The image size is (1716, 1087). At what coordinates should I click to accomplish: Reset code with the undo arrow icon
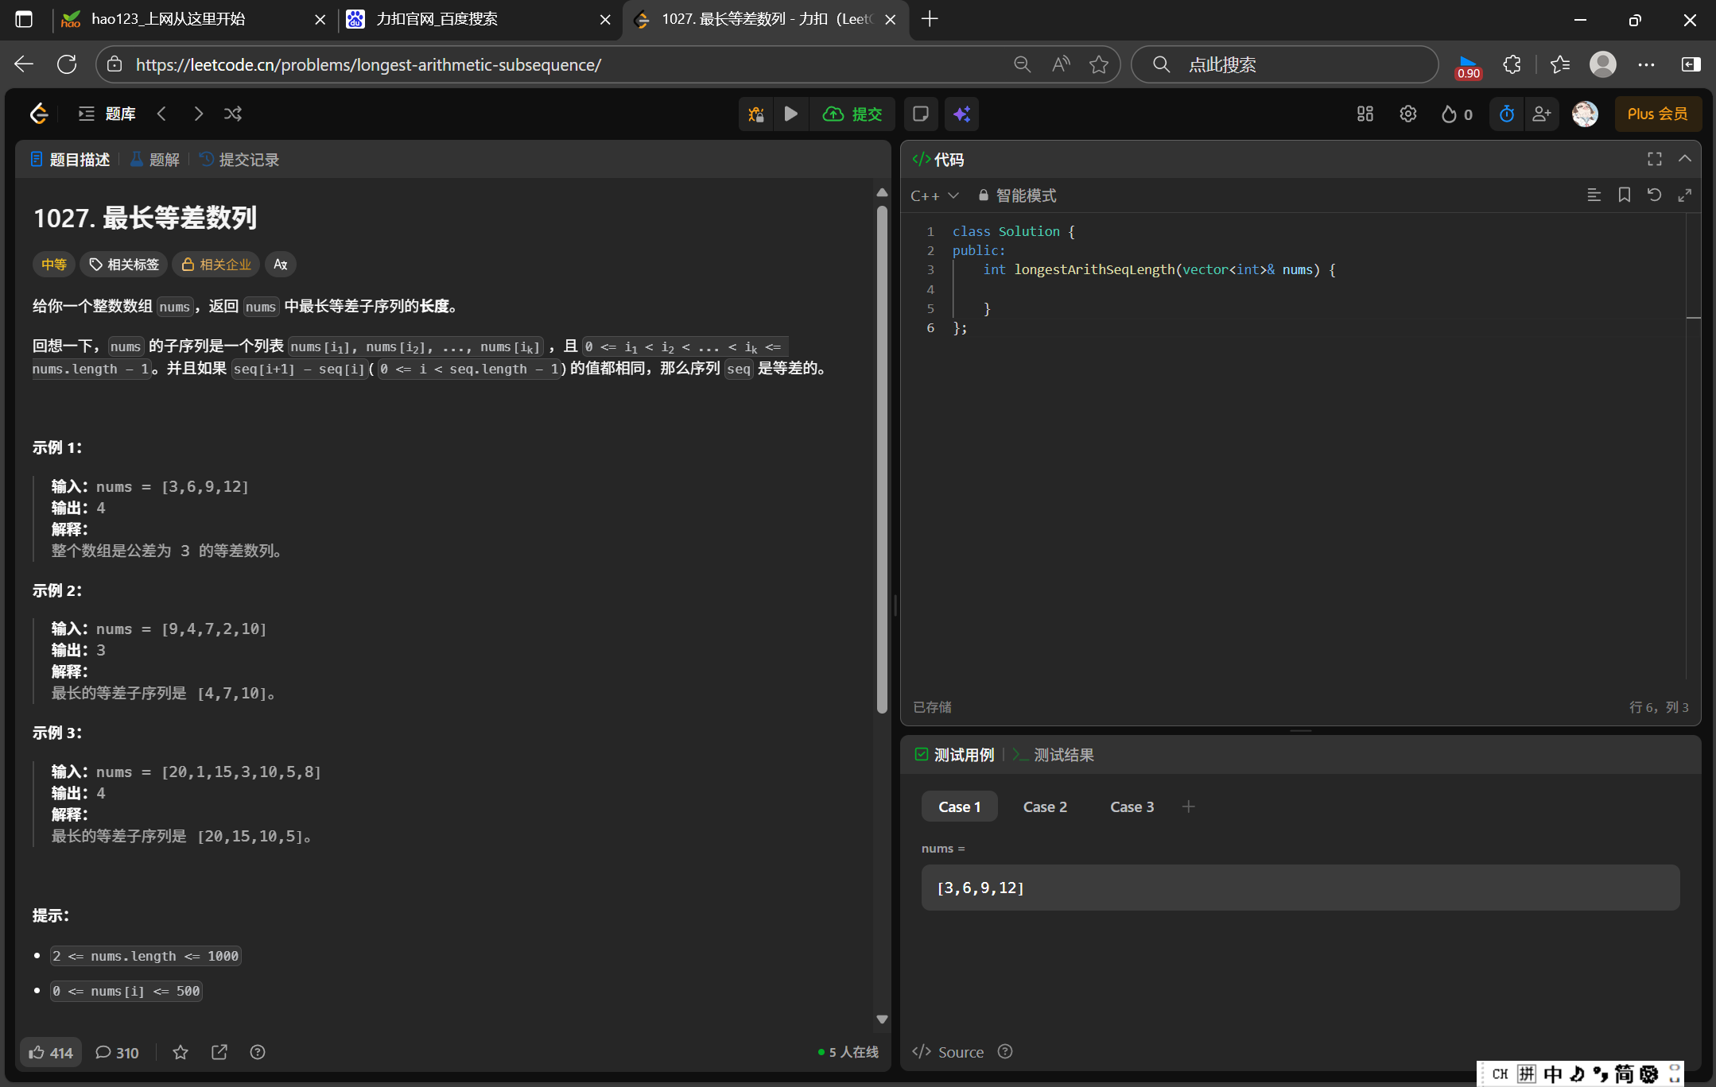pos(1654,195)
